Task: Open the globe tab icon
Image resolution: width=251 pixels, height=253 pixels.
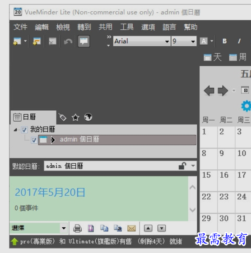Action: 88,117
